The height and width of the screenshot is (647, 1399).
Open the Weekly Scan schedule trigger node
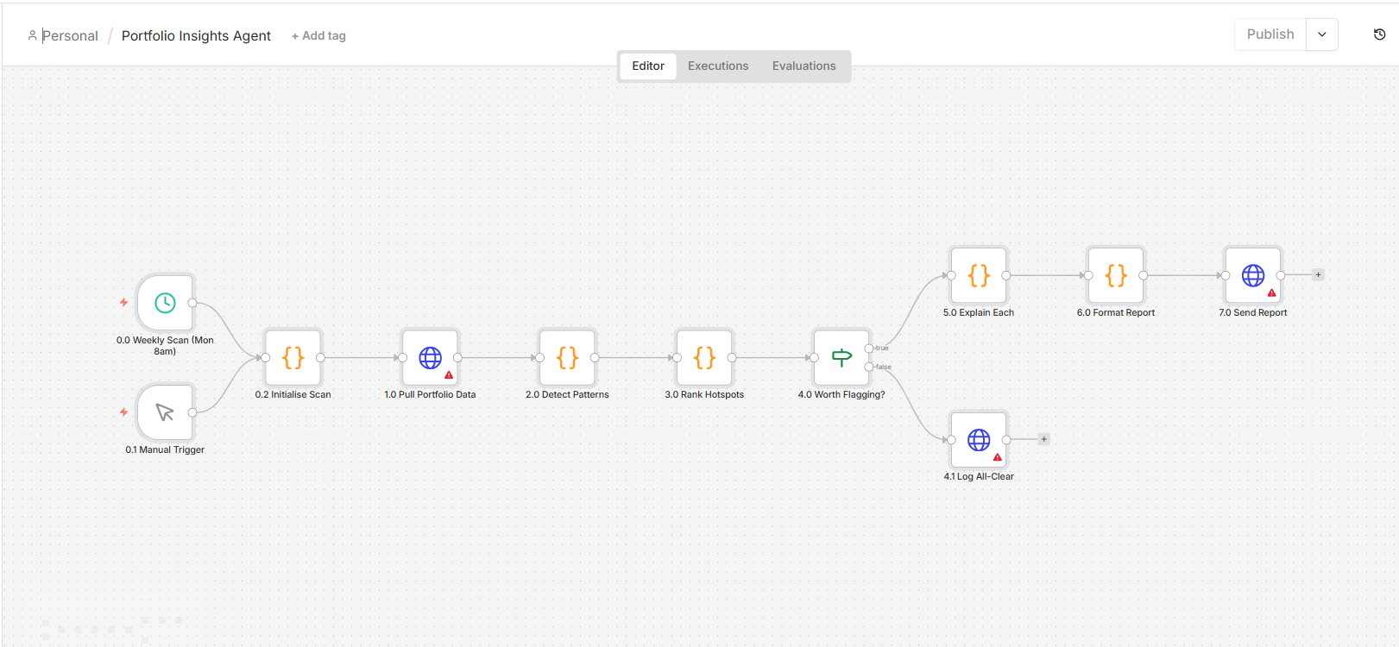165,303
